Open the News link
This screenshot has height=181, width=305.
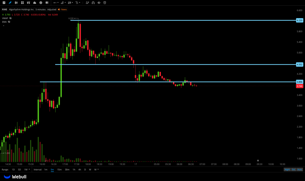pyautogui.click(x=64, y=9)
